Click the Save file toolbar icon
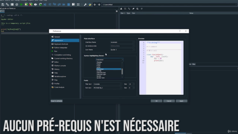The image size is (238, 134). point(3,5)
